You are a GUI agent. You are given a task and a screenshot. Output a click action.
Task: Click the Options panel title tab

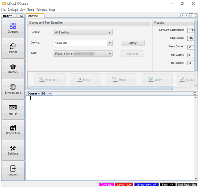point(9,16)
